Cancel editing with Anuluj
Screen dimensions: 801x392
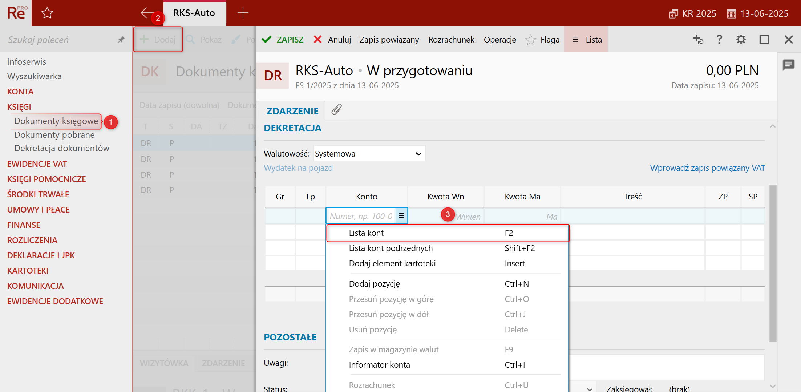[x=332, y=40]
